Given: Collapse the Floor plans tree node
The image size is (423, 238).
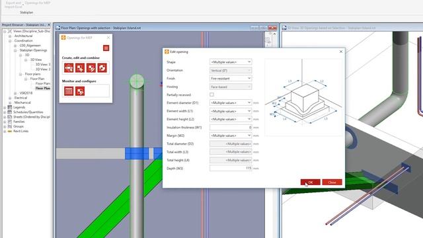Looking at the screenshot, I should (20, 74).
